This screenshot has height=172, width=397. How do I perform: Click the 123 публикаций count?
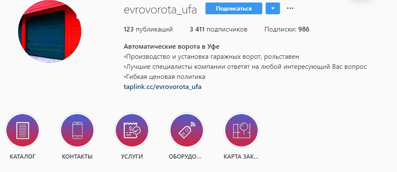pyautogui.click(x=148, y=29)
